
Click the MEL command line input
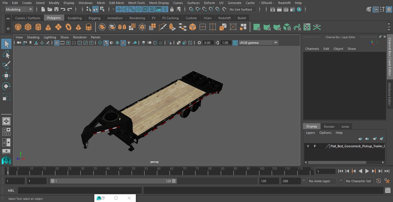tap(80, 191)
